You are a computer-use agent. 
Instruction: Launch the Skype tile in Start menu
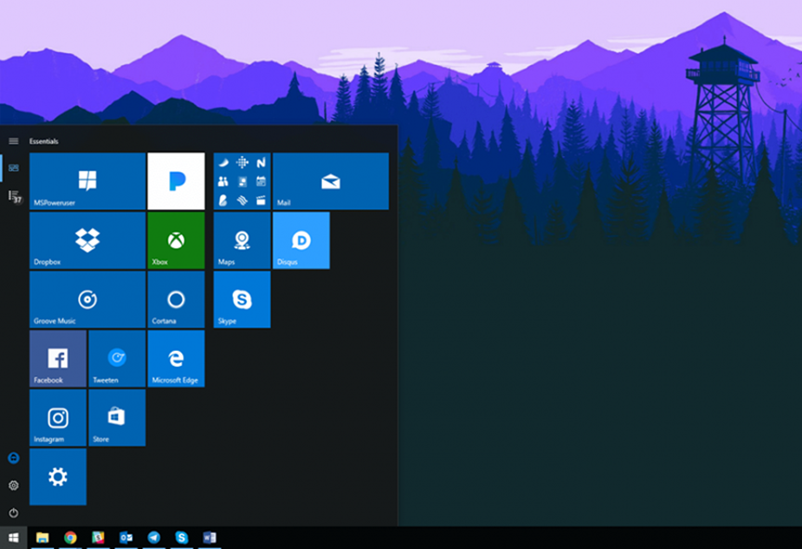242,300
